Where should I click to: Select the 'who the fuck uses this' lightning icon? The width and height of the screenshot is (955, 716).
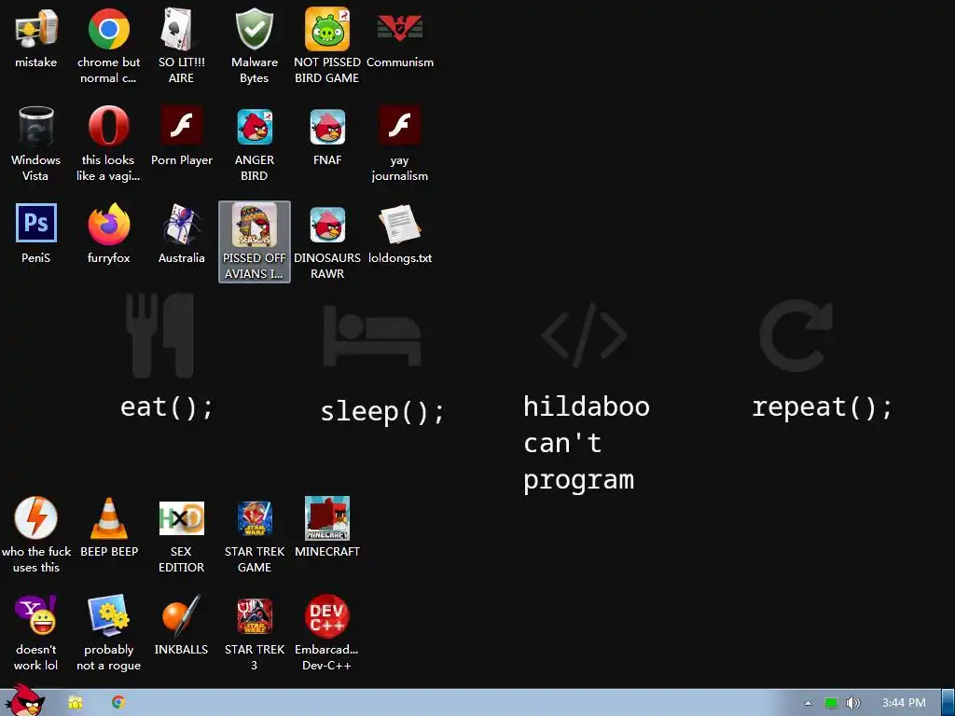pyautogui.click(x=36, y=517)
